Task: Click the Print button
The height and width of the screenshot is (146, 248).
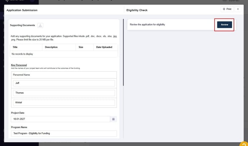Action: [x=227, y=9]
